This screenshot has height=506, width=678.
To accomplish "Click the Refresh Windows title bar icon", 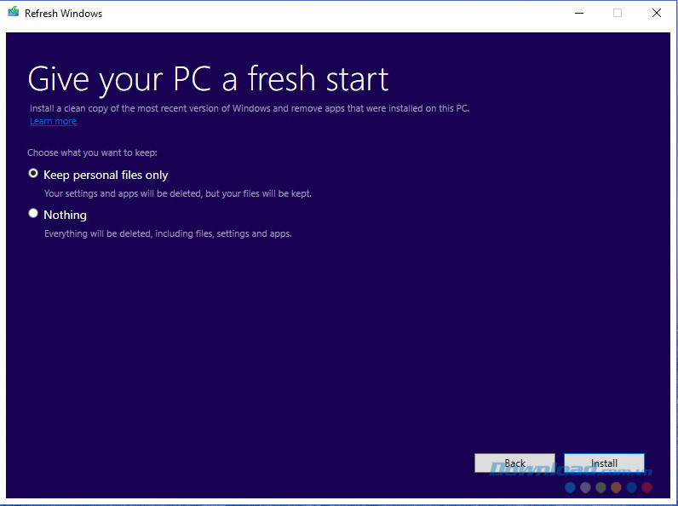I will coord(14,12).
